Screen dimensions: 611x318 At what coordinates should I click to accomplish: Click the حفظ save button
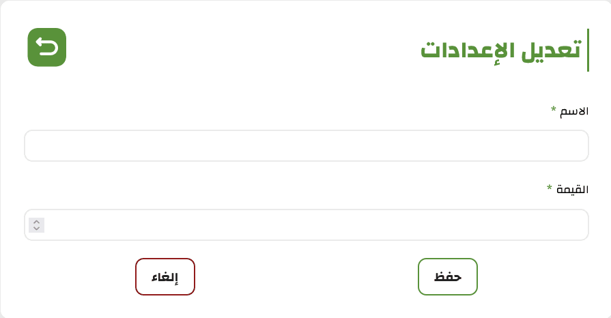point(448,276)
